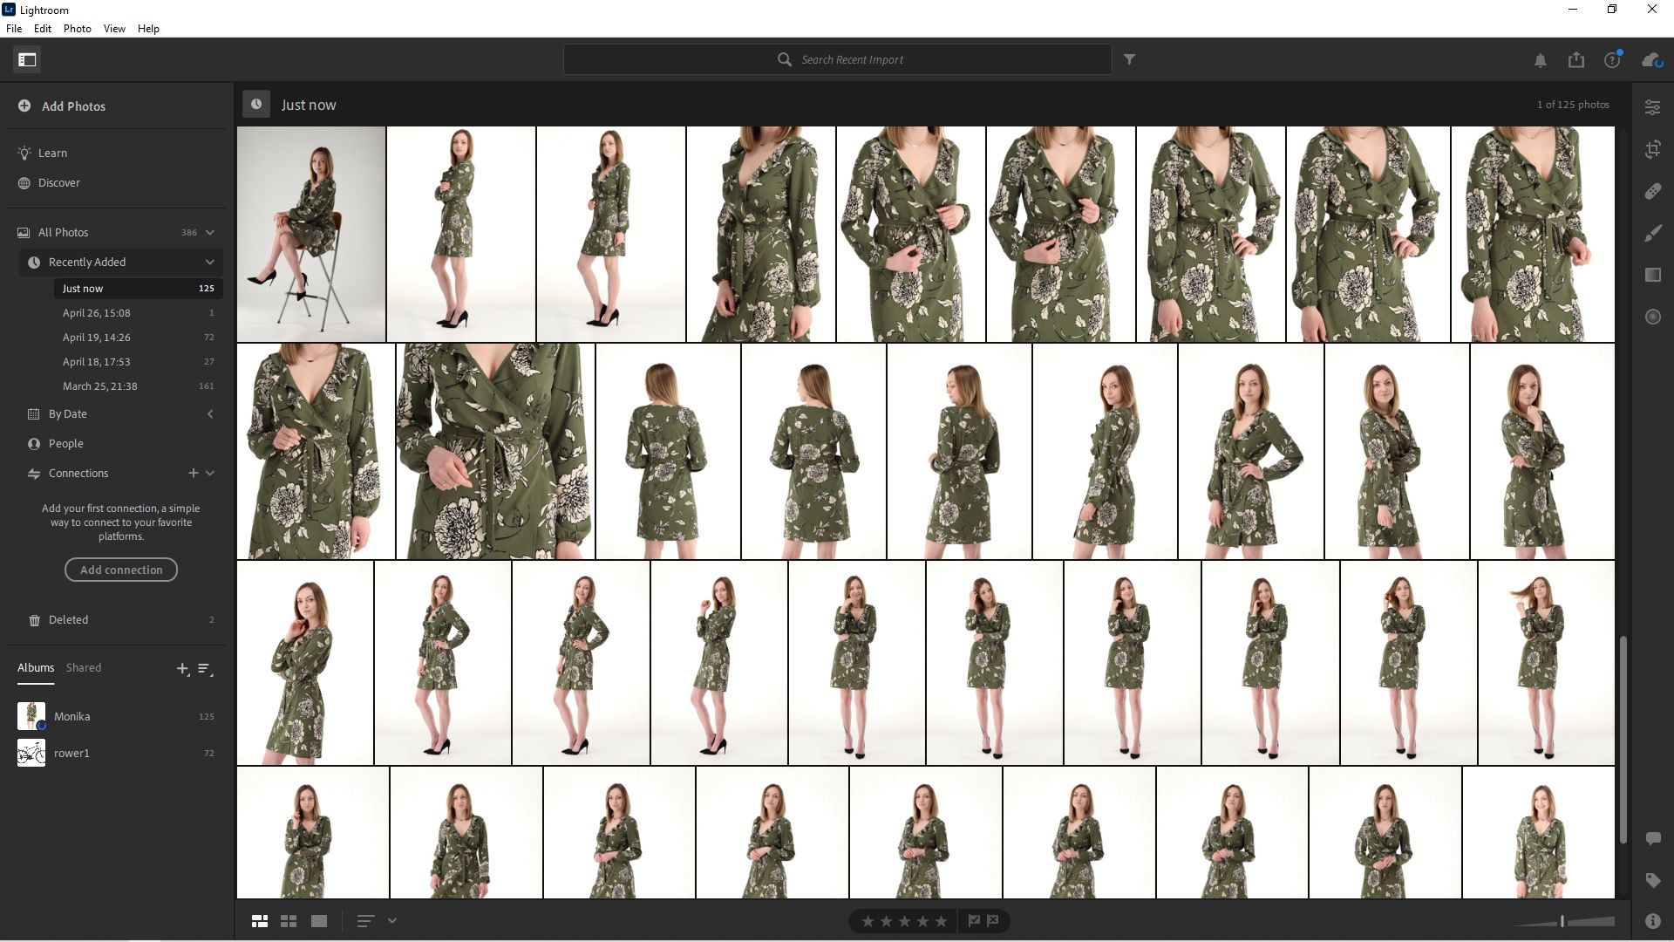Open the Edit panel with adjustment sliders

click(1653, 106)
